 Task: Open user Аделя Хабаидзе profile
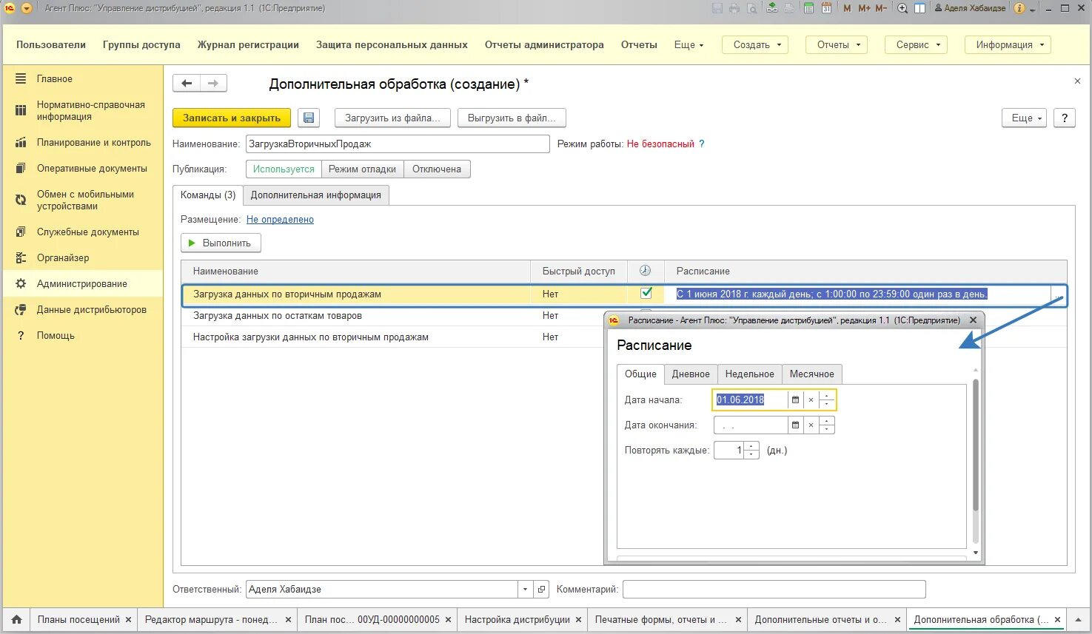pos(970,8)
